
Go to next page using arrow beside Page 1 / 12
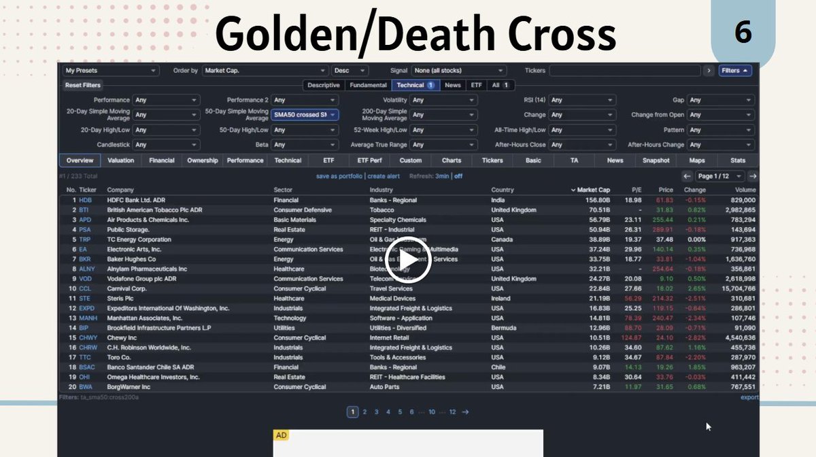point(753,176)
